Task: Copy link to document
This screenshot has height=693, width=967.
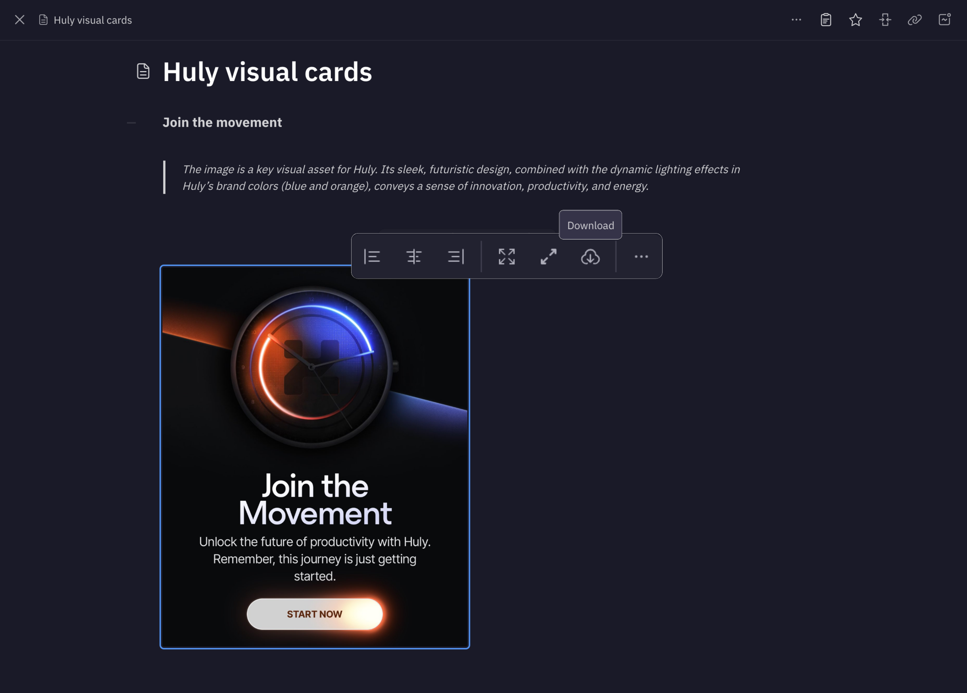Action: (x=915, y=20)
